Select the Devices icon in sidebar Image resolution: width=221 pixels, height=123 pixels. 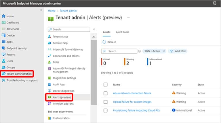point(3,35)
